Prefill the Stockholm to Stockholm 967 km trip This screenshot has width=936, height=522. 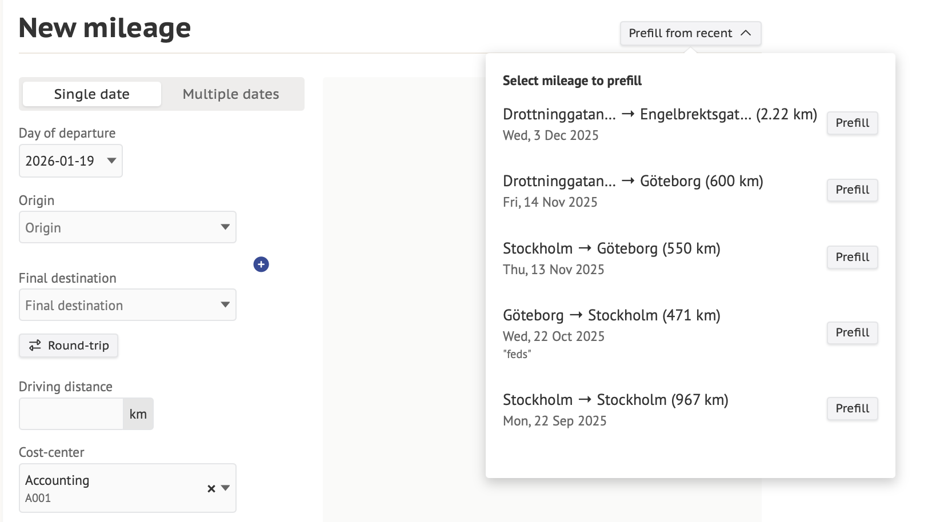pyautogui.click(x=852, y=408)
